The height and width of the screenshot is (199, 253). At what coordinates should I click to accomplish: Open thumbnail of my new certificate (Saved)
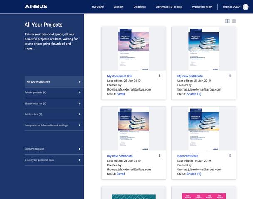[134, 129]
